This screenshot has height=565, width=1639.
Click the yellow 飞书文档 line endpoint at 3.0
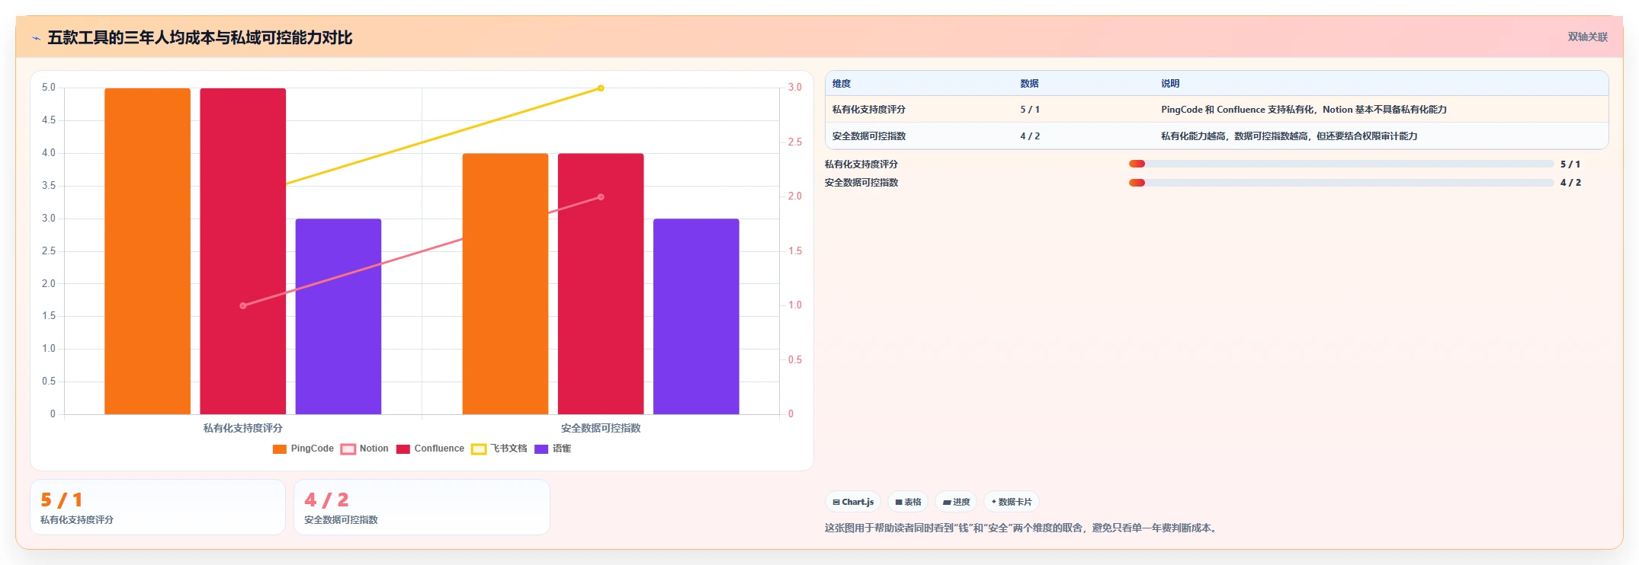601,88
